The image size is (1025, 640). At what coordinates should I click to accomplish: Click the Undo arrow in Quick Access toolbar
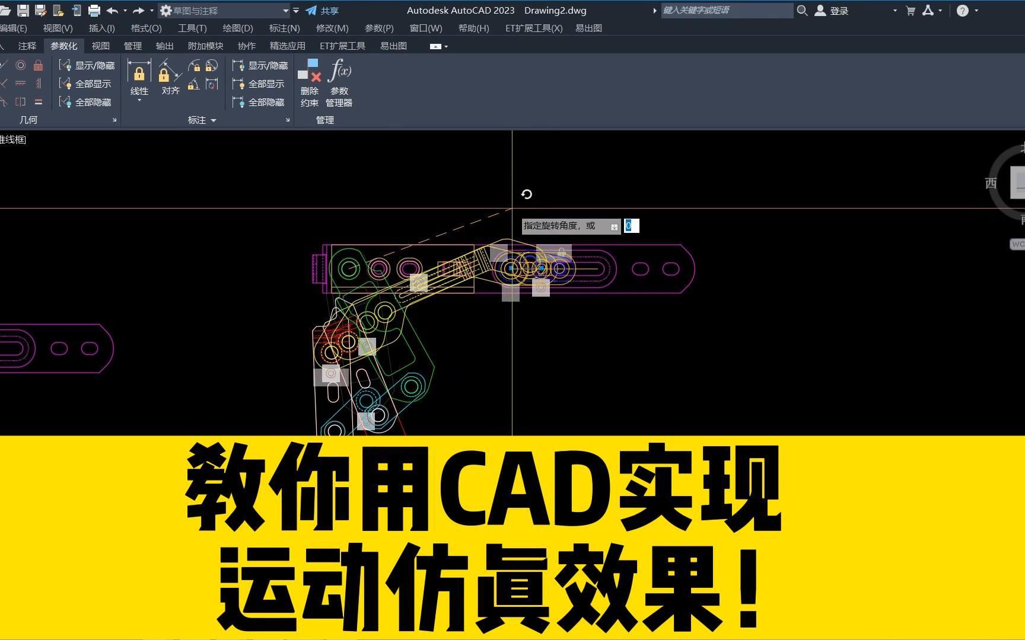112,10
